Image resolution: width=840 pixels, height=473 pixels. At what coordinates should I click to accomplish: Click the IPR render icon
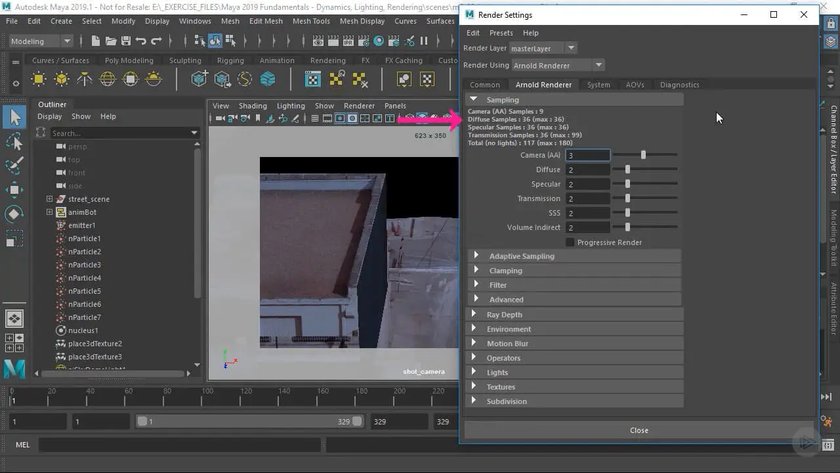tap(348, 41)
